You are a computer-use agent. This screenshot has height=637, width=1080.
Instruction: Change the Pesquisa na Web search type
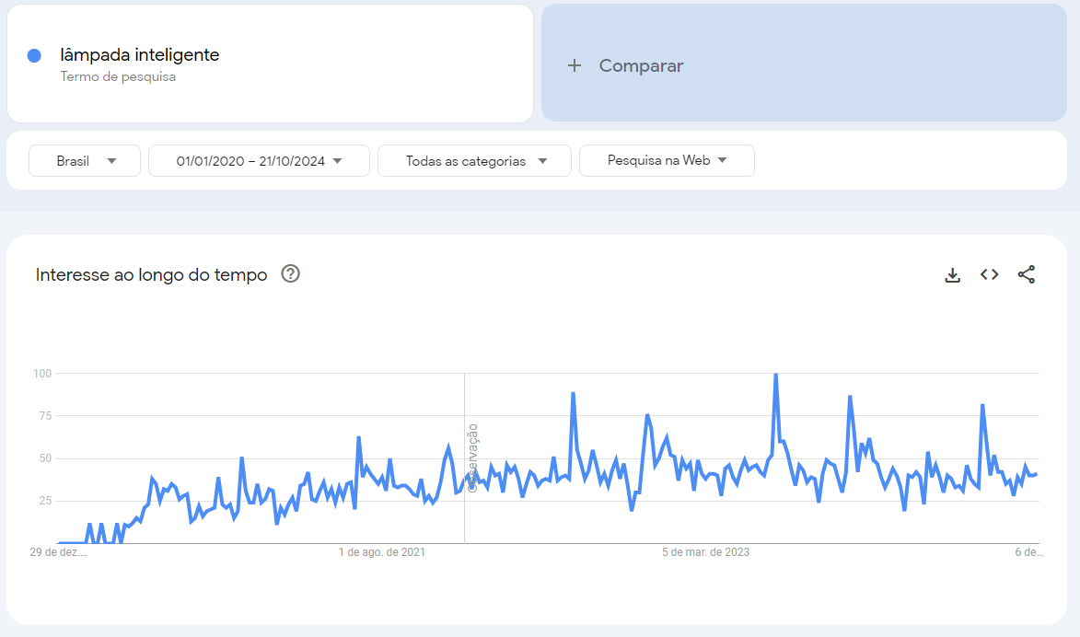667,160
